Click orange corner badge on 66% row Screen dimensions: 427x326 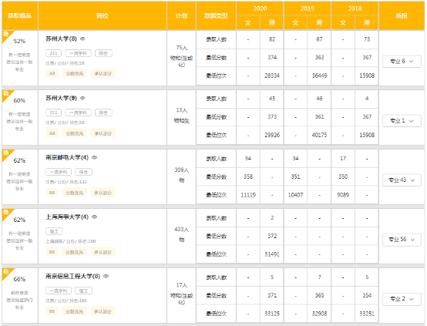(x=6, y=273)
